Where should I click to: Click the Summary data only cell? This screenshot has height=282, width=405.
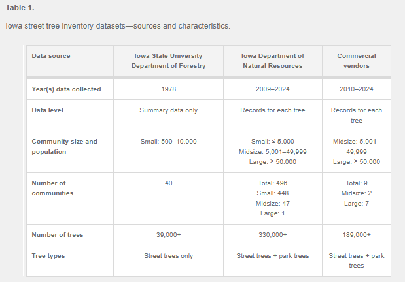168,110
